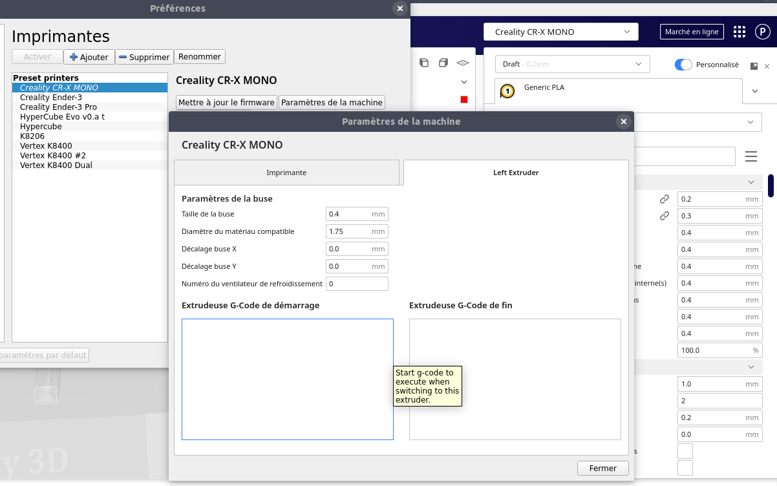Click the link icon beside the 0.2 mm field
Viewport: 777px width, 486px height.
coord(664,199)
